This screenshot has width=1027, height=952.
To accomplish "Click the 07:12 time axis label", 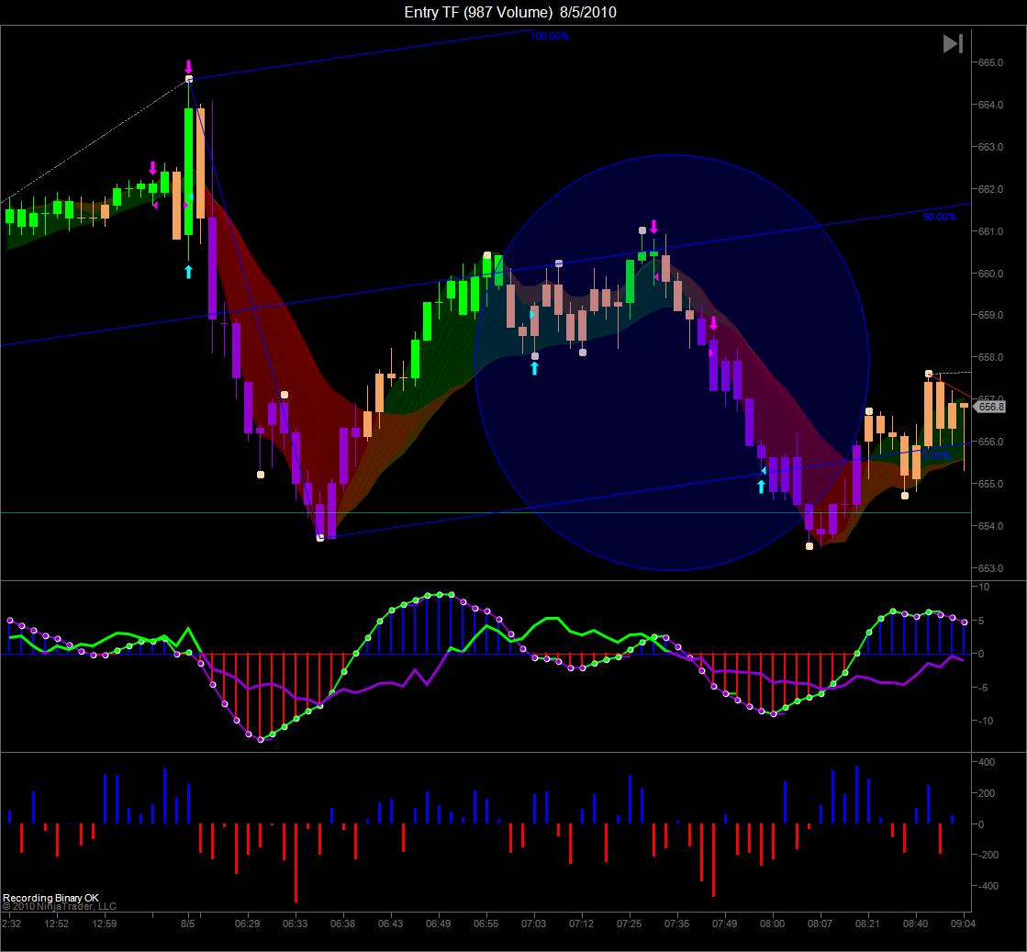I will click(582, 924).
